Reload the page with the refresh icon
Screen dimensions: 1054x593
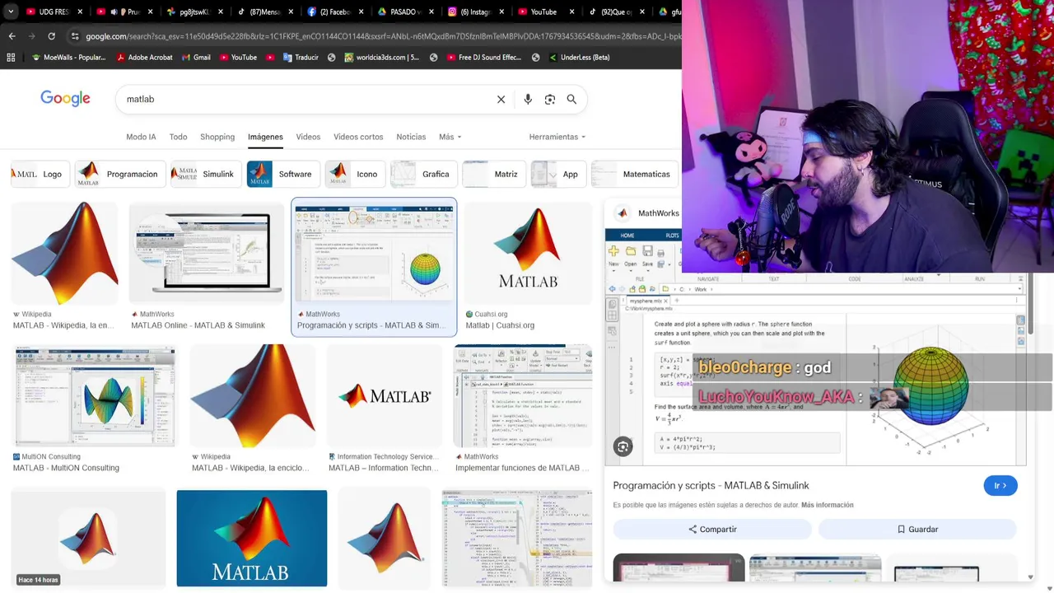tap(51, 36)
